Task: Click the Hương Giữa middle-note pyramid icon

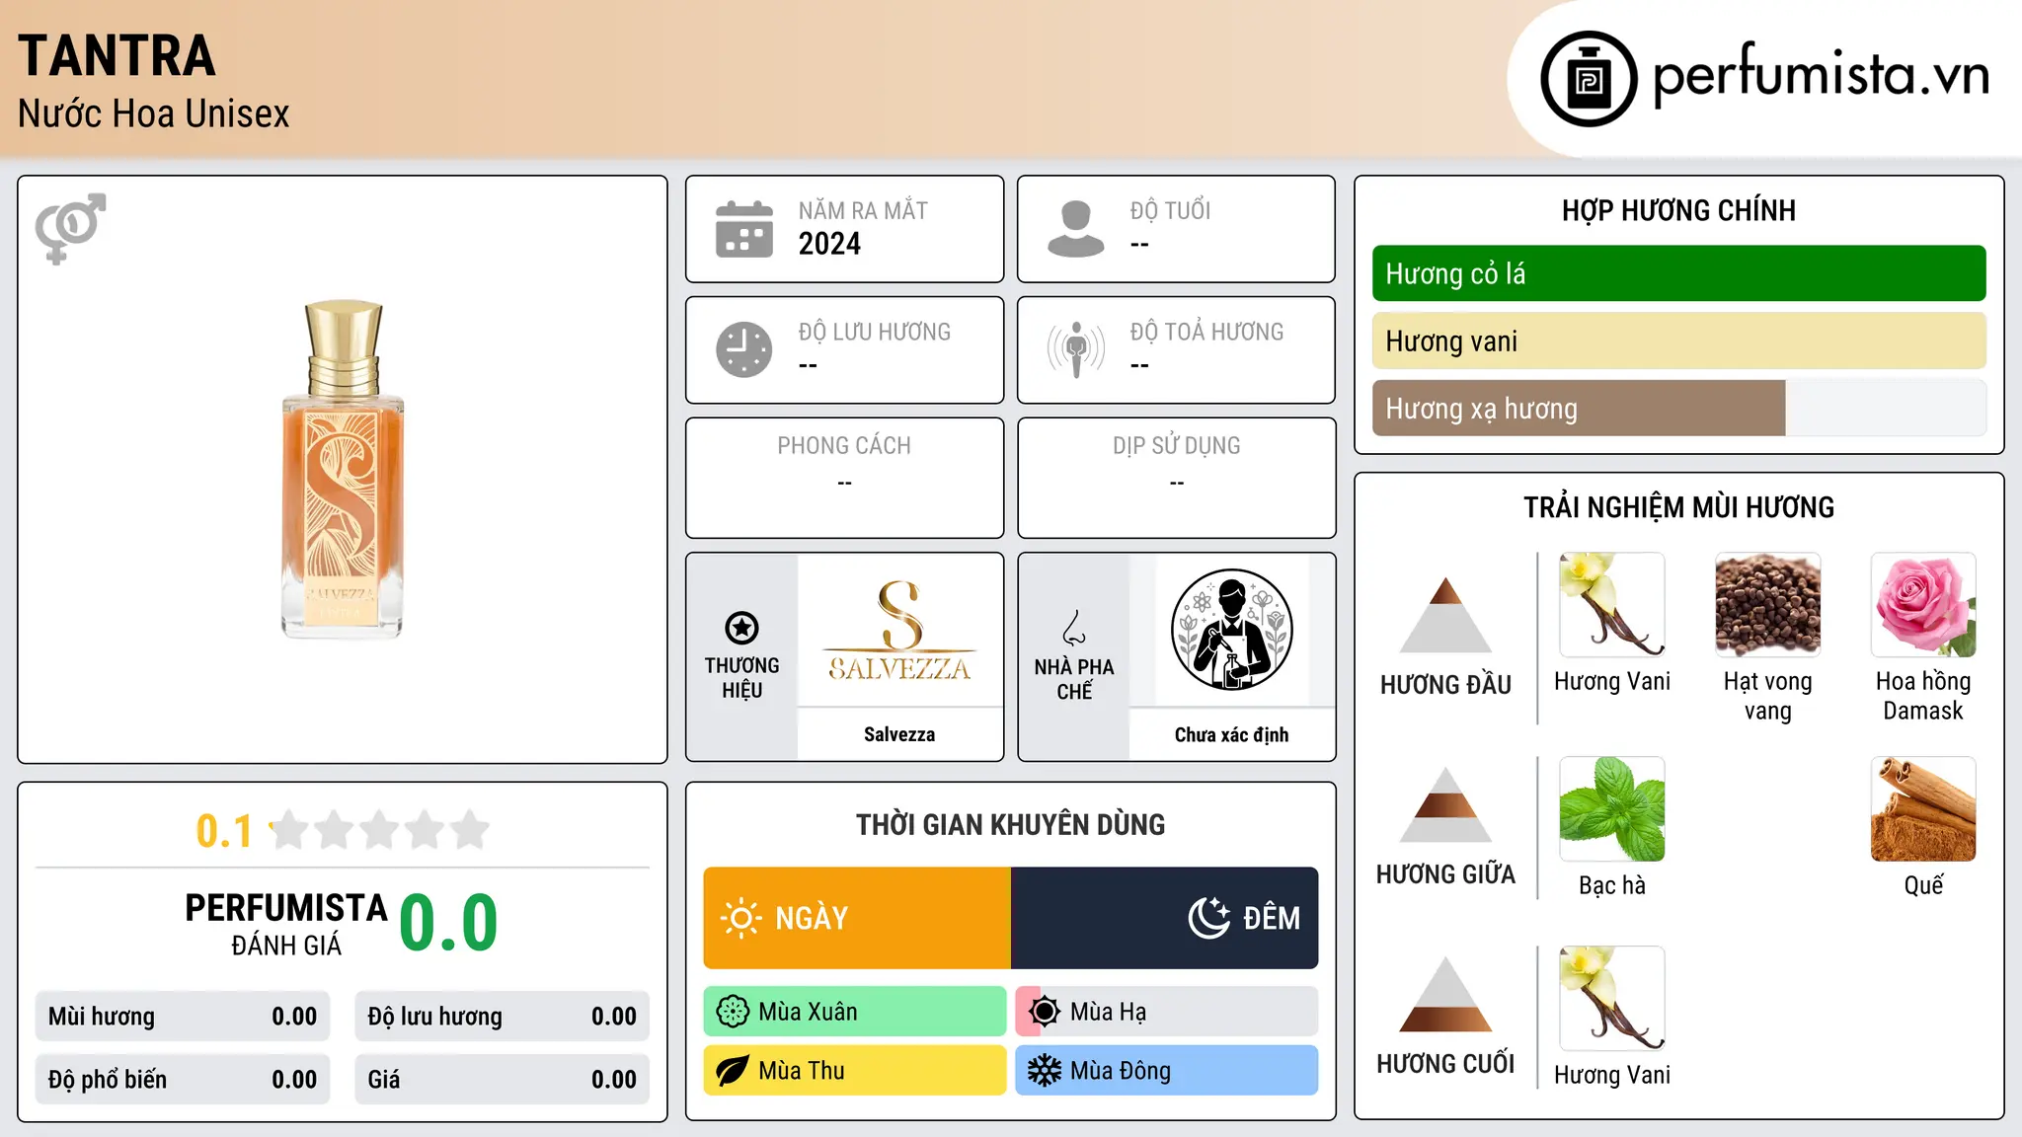Action: click(x=1445, y=804)
